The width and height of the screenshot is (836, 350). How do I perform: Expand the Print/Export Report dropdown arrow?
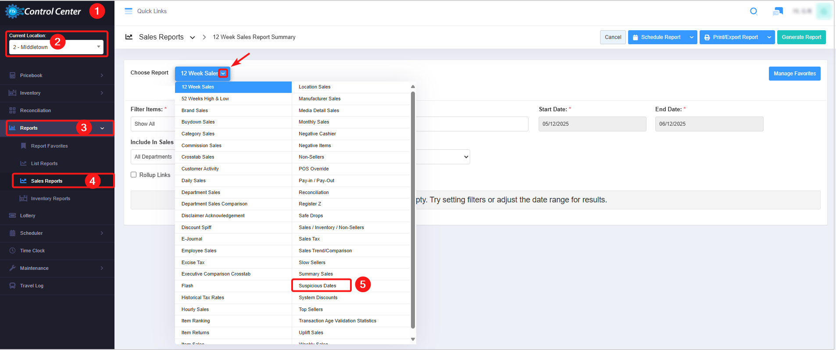[x=769, y=37]
